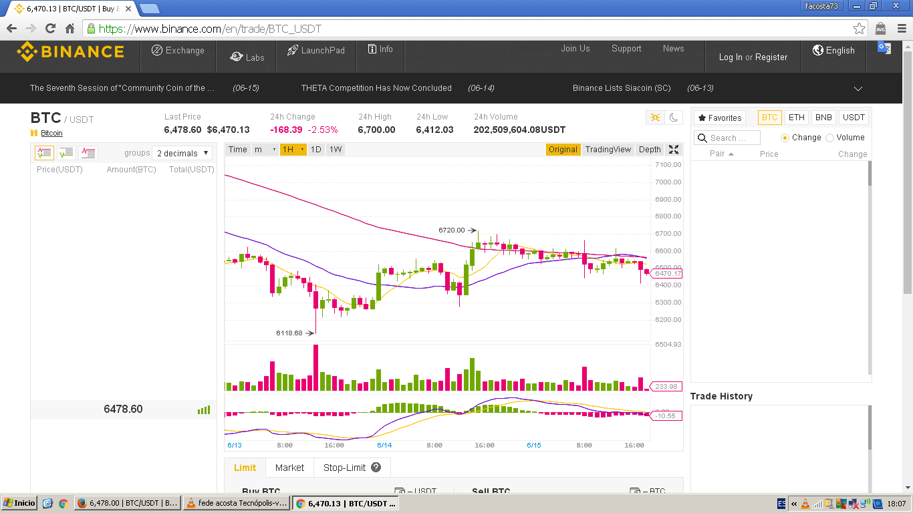Sort the market list by Pair
Image resolution: width=913 pixels, height=513 pixels.
pyautogui.click(x=722, y=154)
